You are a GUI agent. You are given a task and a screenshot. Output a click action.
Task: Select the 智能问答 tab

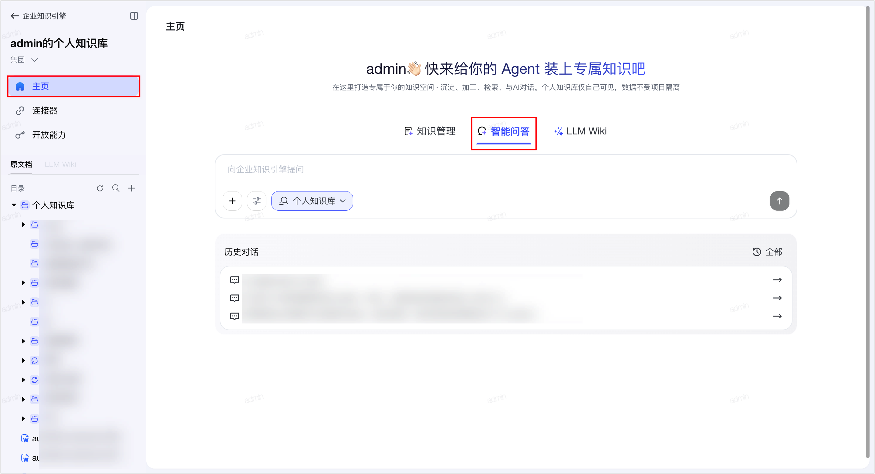point(503,131)
